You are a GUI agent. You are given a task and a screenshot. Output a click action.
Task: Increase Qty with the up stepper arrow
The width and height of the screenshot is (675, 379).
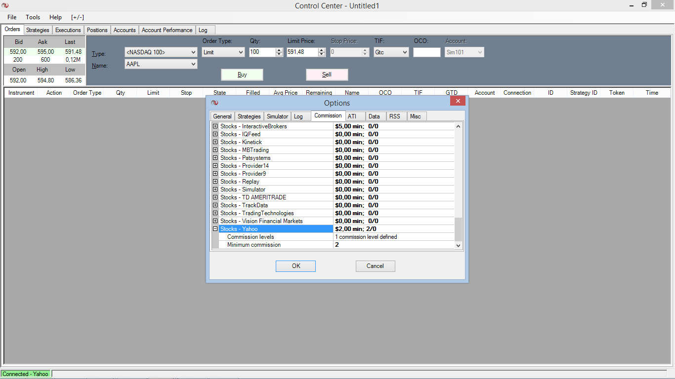tap(279, 50)
